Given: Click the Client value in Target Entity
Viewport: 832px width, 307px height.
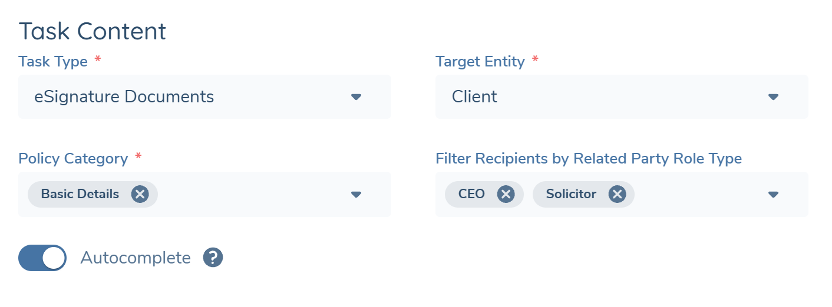Looking at the screenshot, I should point(474,96).
